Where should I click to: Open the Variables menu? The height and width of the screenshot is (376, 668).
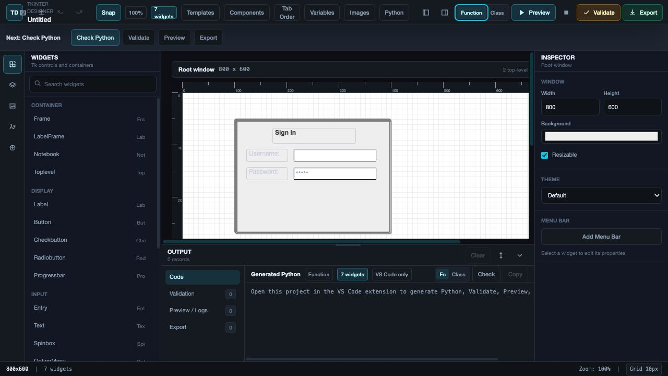(x=322, y=13)
